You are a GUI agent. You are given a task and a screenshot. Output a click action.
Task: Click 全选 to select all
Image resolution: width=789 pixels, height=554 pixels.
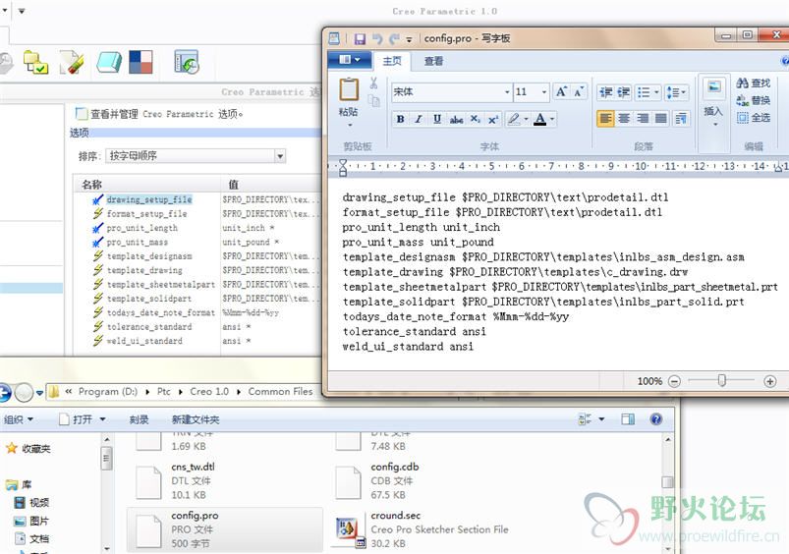click(754, 117)
